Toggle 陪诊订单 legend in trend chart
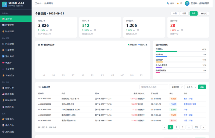This screenshot has height=138, width=215. pos(143,45)
